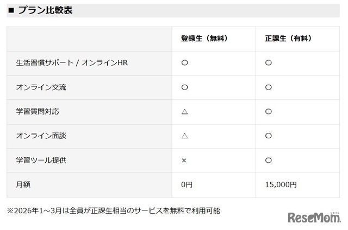Image resolution: width=348 pixels, height=230 pixels.
Task: Click the circle for 生活習慣サポート under 登録生
Action: pos(184,63)
